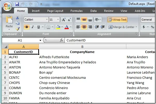Click the Insert Function fx icon

click(x=61, y=40)
